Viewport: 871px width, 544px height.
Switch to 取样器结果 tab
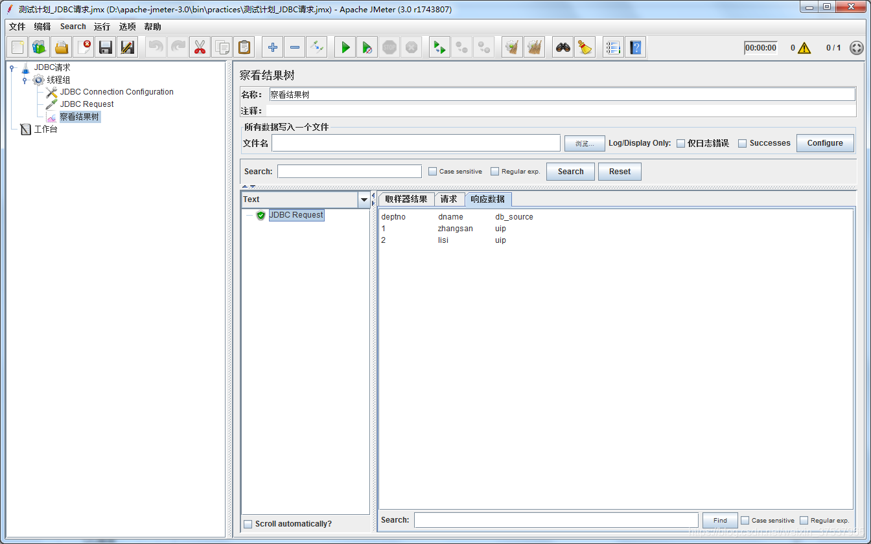click(x=406, y=199)
